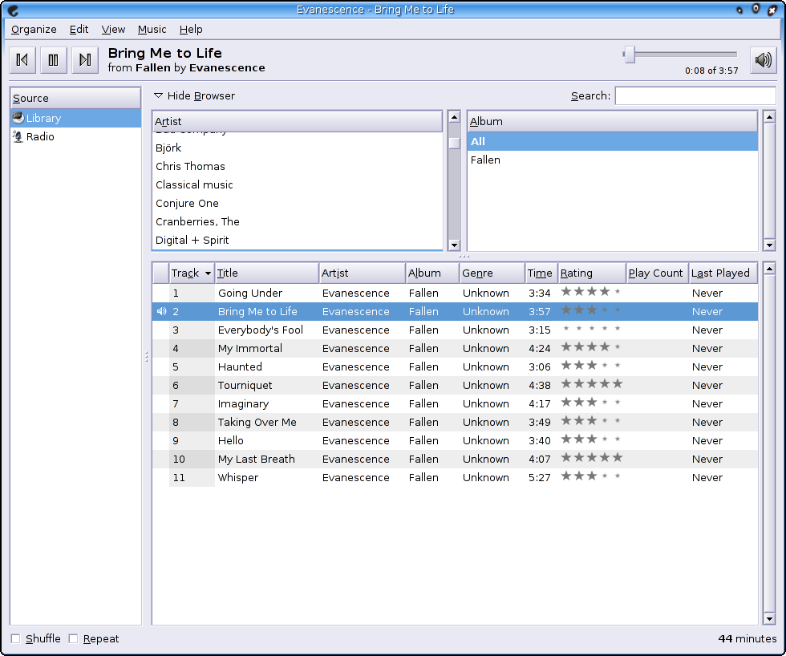
Task: Enable the Shuffle checkbox
Action: 16,639
